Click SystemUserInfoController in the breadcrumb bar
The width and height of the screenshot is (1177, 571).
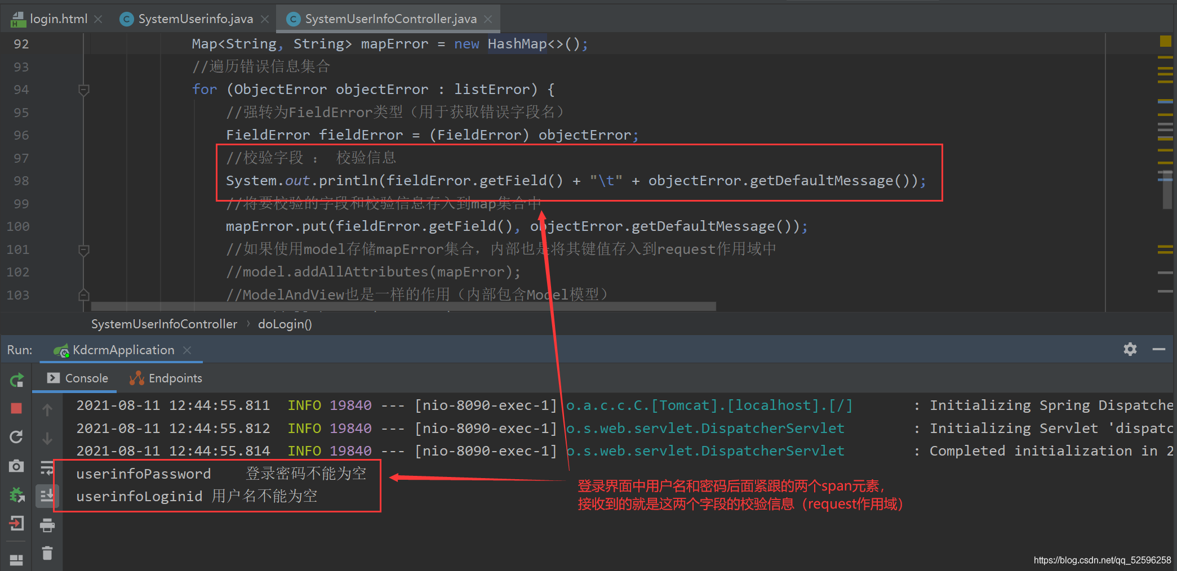pos(164,324)
